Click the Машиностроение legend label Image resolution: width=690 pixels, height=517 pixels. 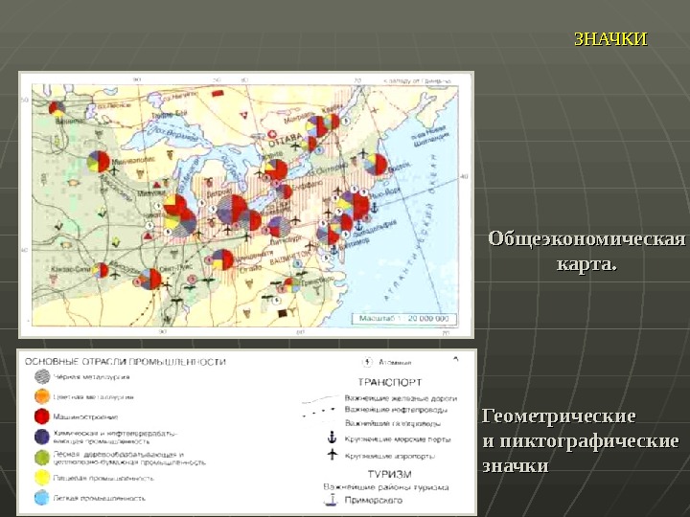[x=85, y=416]
